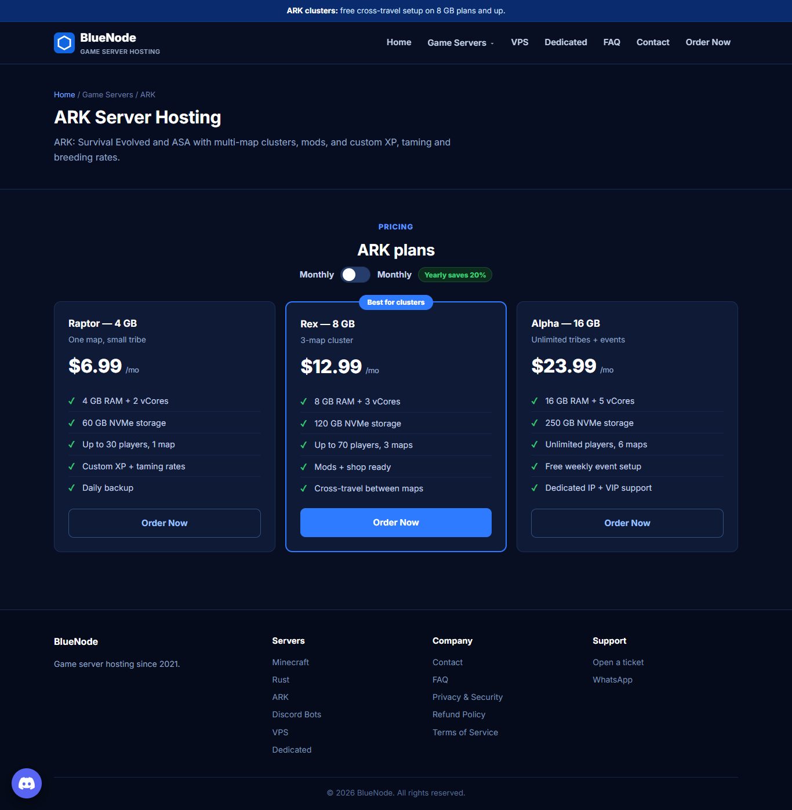This screenshot has width=792, height=810.
Task: Open the ARK footer link
Action: click(x=280, y=697)
